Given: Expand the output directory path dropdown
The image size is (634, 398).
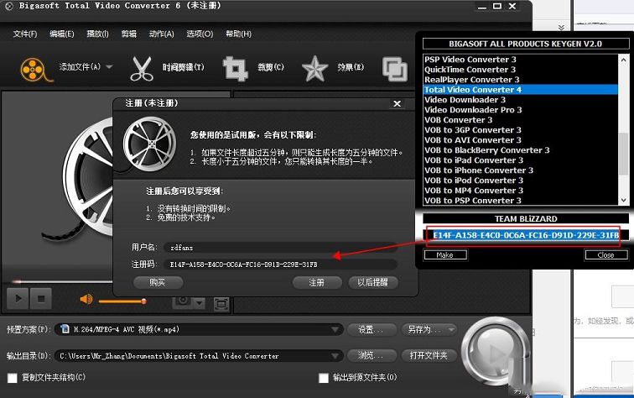Looking at the screenshot, I should point(336,356).
